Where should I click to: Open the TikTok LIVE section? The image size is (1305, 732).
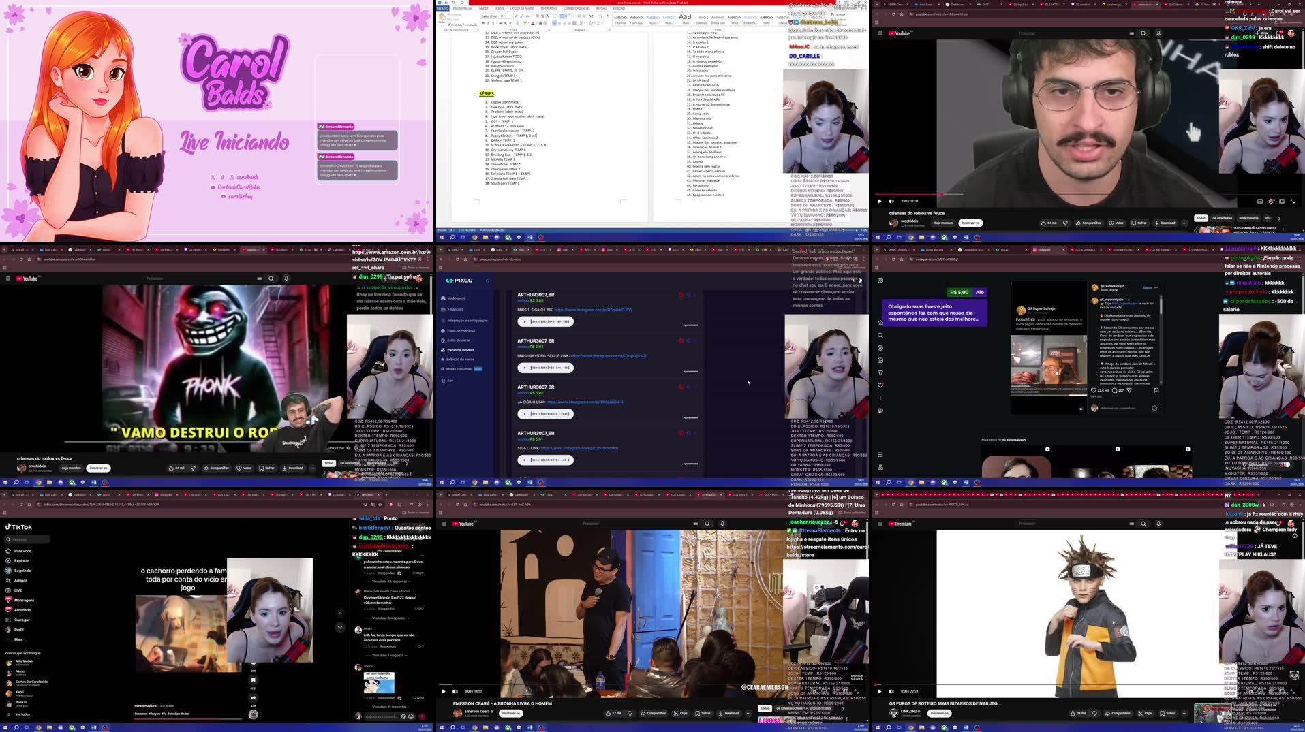tap(18, 590)
